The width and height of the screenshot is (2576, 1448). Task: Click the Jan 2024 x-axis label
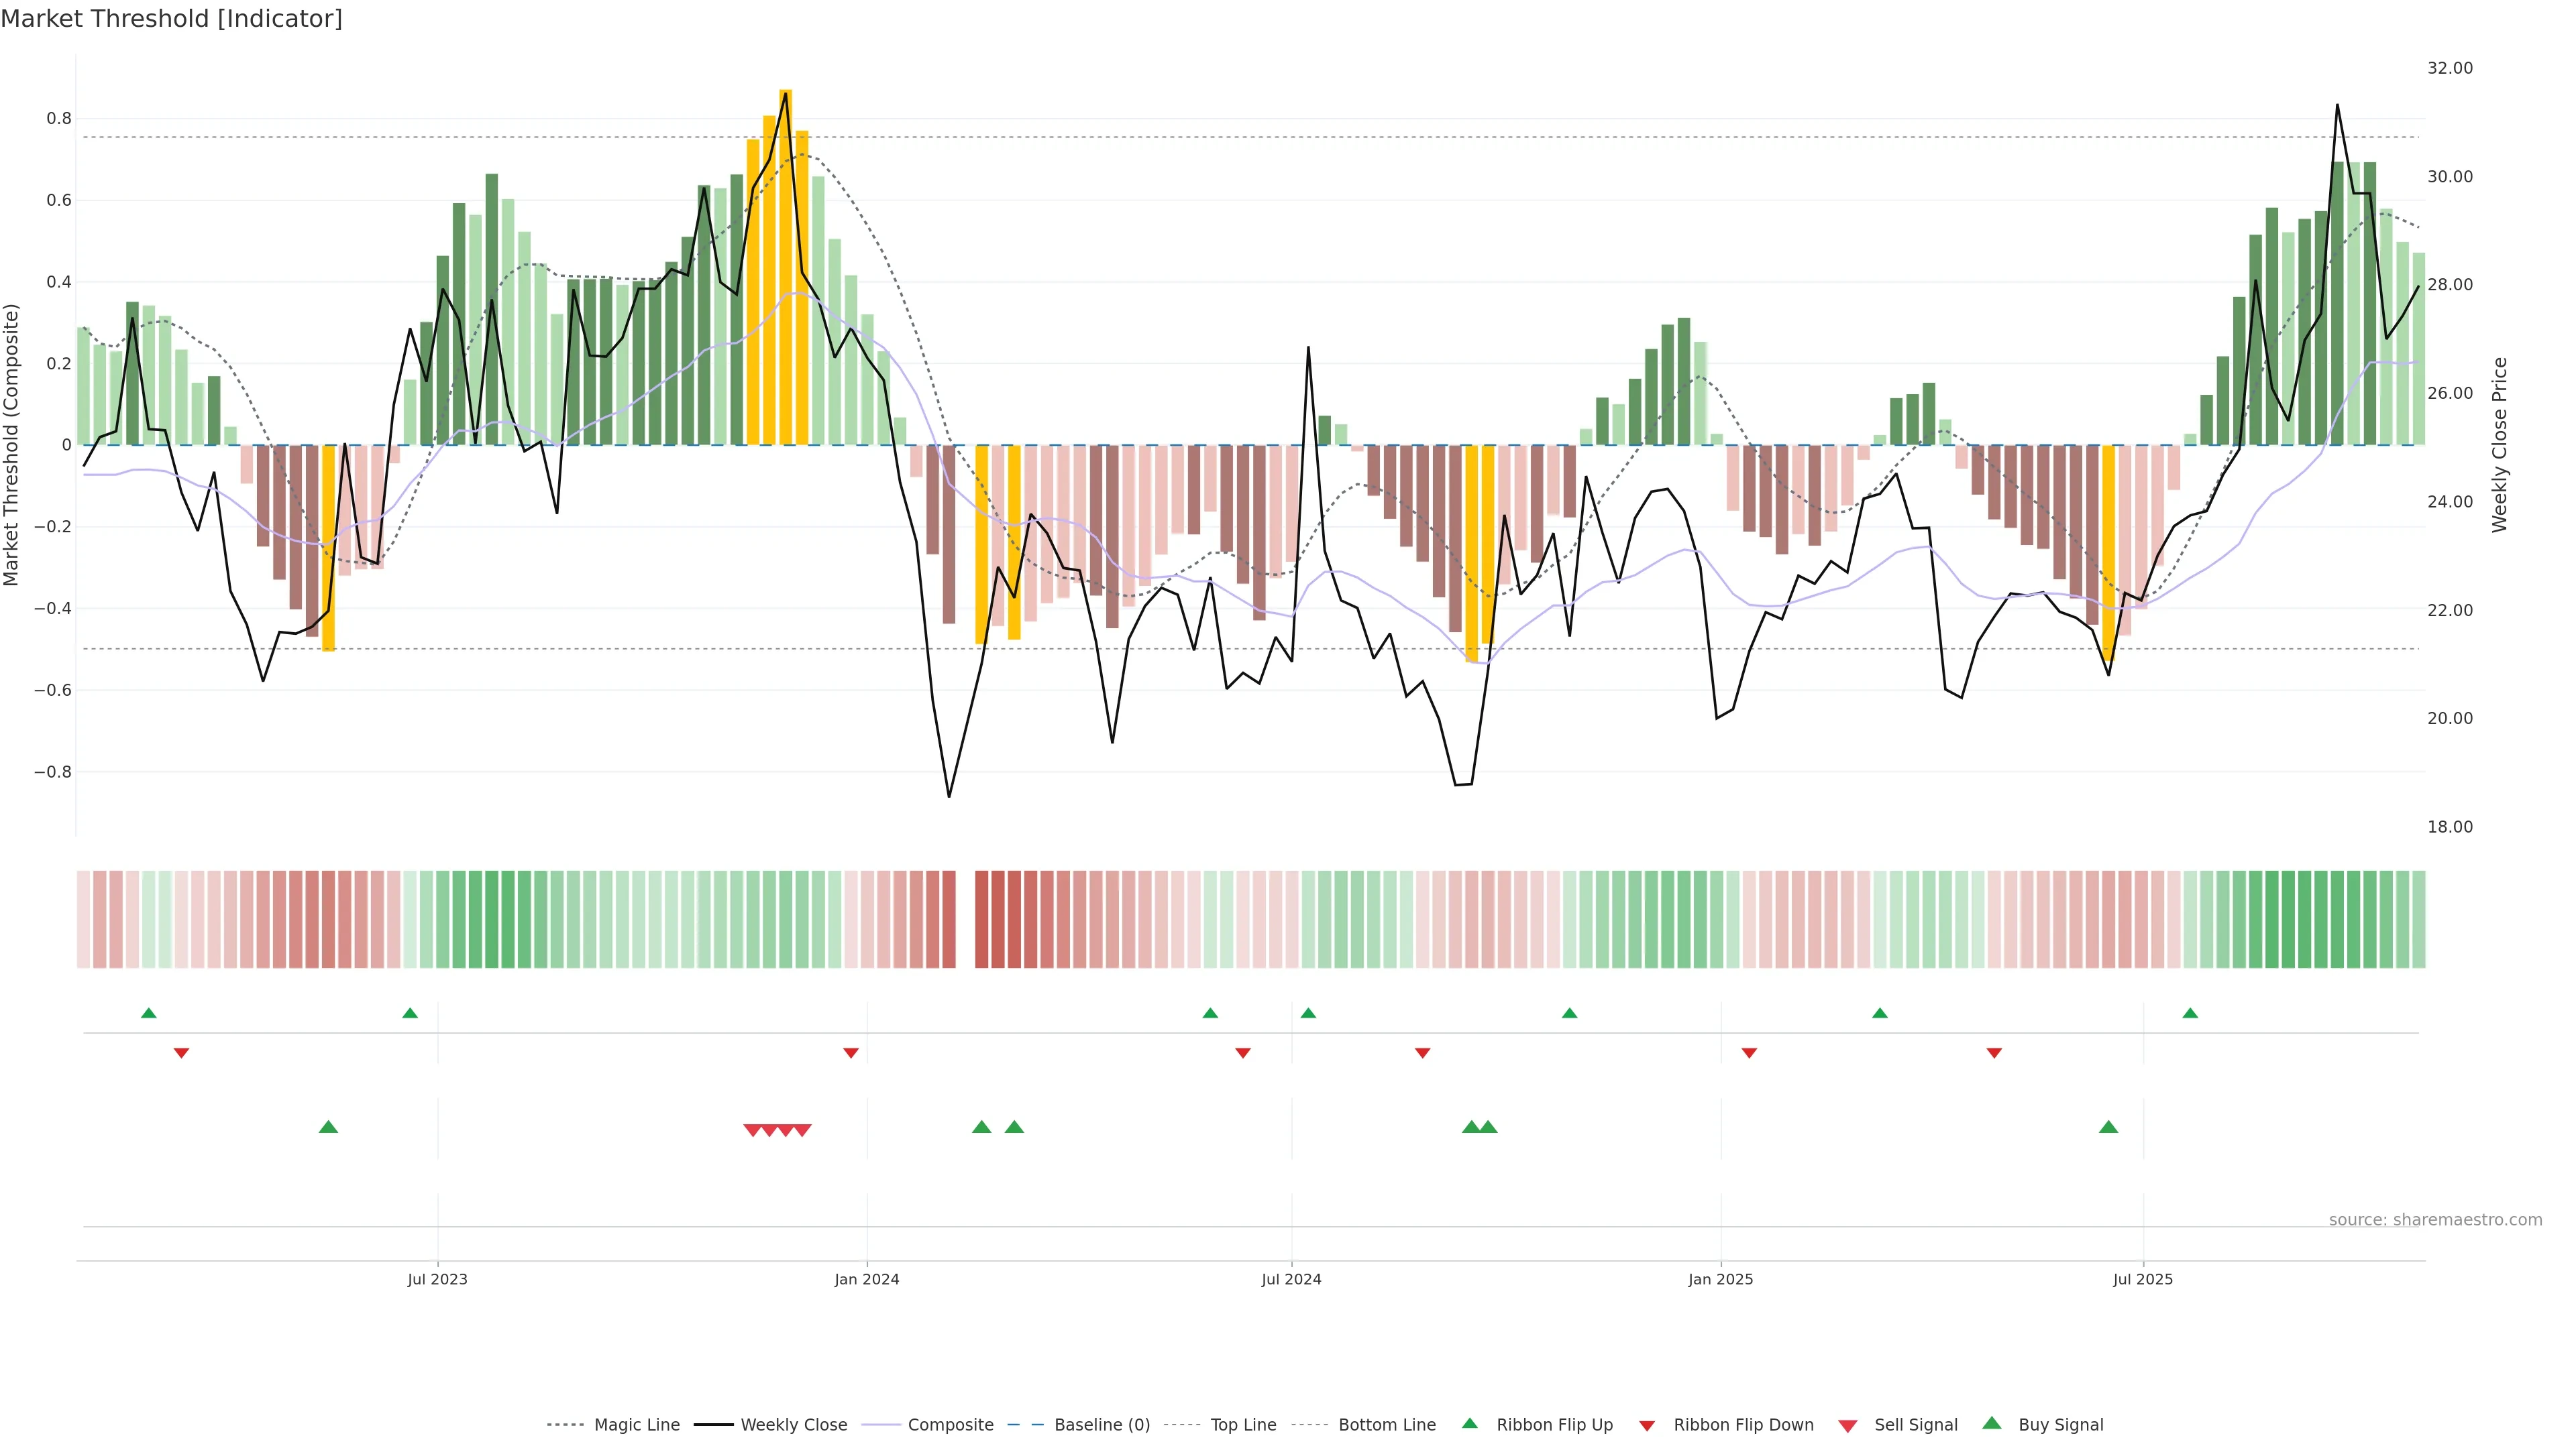(867, 1279)
